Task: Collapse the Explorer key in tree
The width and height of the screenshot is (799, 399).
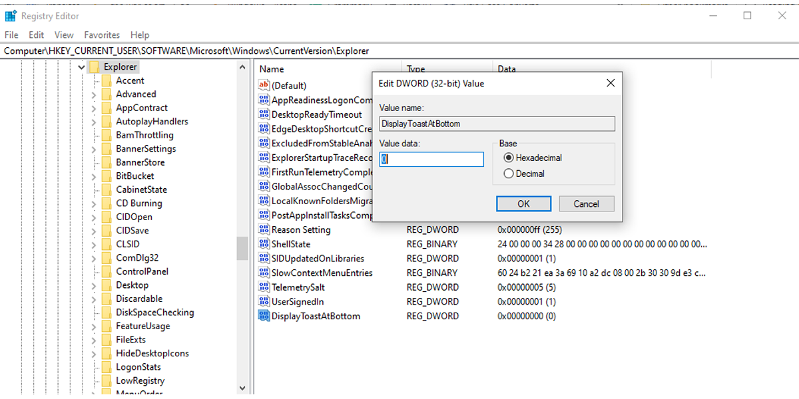Action: click(x=81, y=67)
